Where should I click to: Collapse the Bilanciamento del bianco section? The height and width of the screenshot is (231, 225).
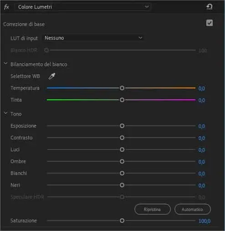pos(5,64)
